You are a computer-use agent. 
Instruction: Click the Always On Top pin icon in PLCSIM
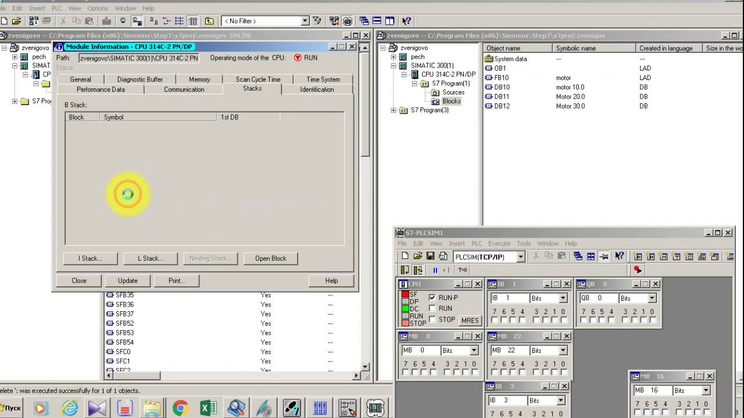click(x=604, y=256)
